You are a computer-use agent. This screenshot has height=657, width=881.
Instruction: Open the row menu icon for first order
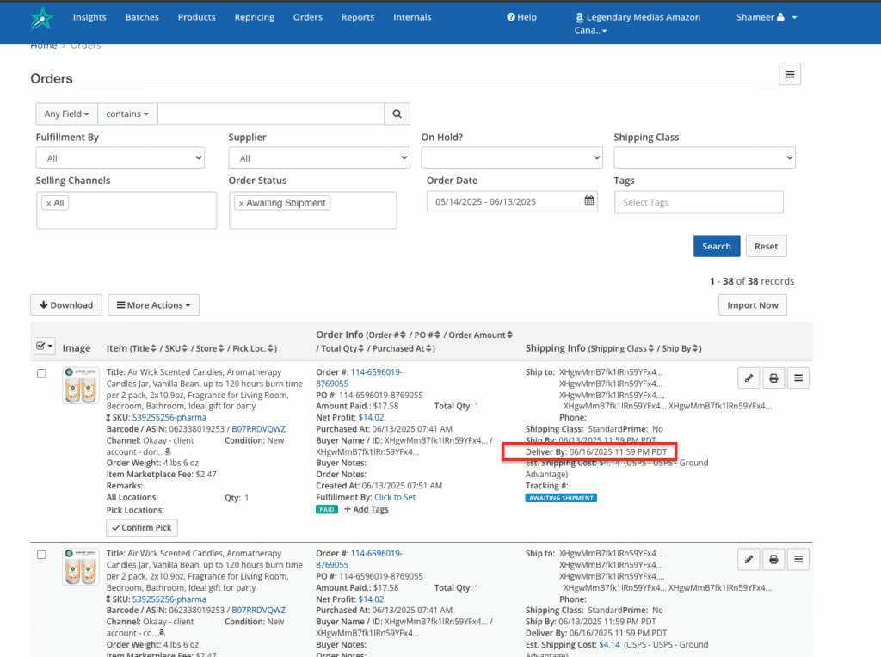798,378
